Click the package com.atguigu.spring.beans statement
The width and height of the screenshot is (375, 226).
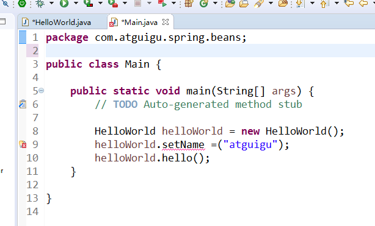tap(146, 38)
